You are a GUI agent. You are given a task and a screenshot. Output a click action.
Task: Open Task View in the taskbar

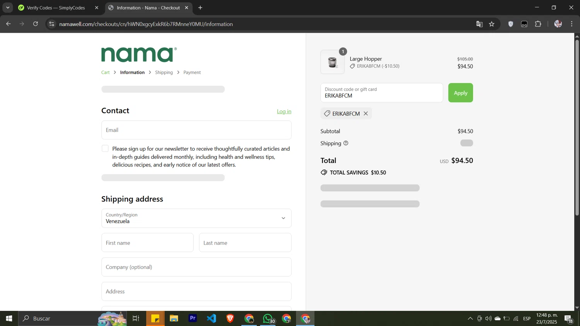tap(136, 319)
